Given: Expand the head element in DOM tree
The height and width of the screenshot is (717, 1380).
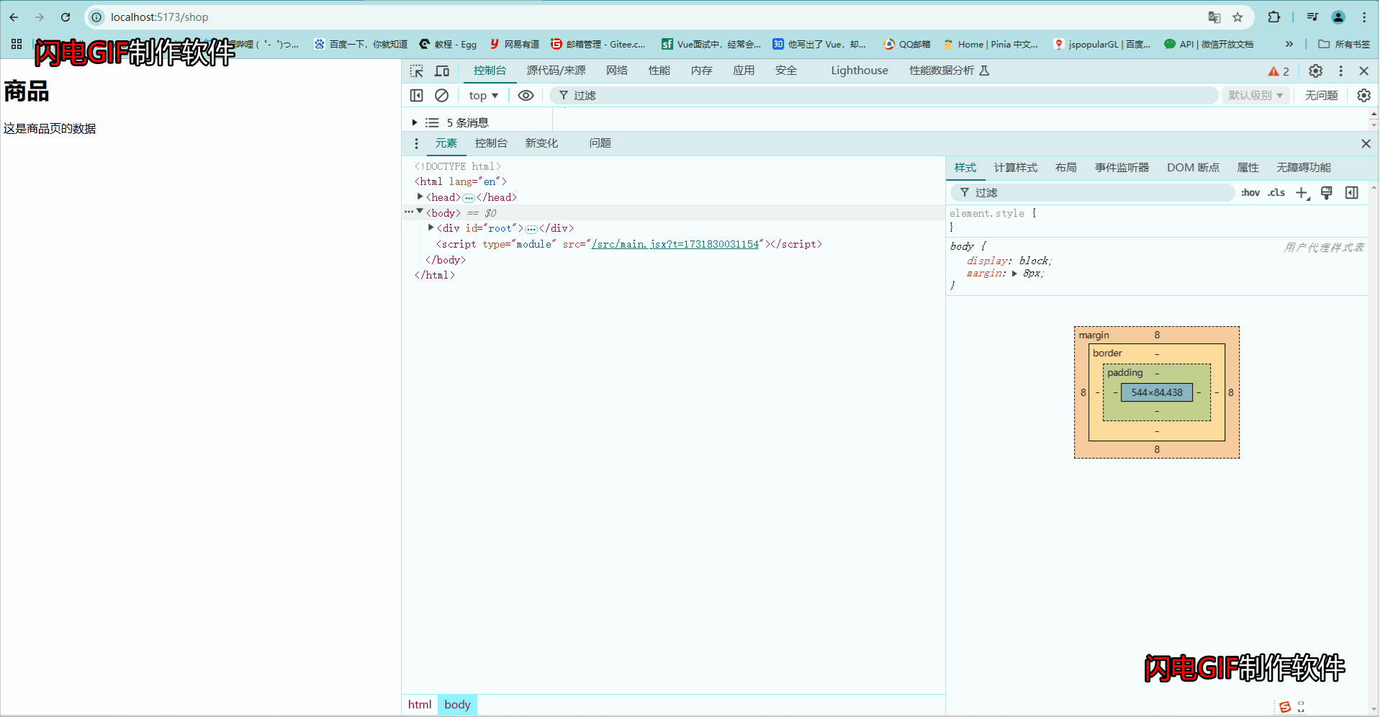Looking at the screenshot, I should tap(420, 197).
